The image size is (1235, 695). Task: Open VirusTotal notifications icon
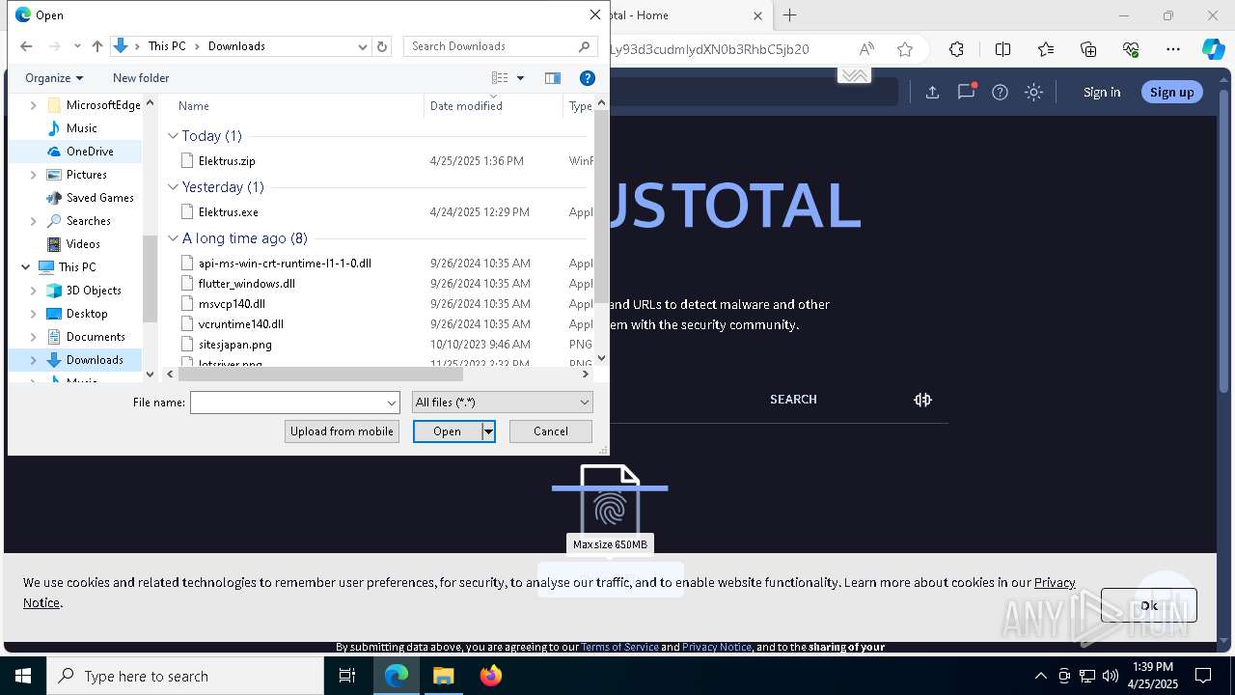tap(966, 92)
